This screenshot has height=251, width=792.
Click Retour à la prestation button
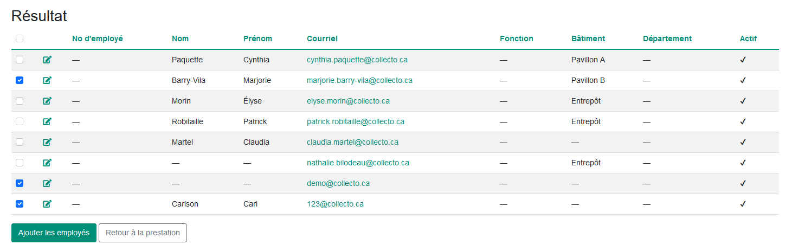click(x=143, y=233)
